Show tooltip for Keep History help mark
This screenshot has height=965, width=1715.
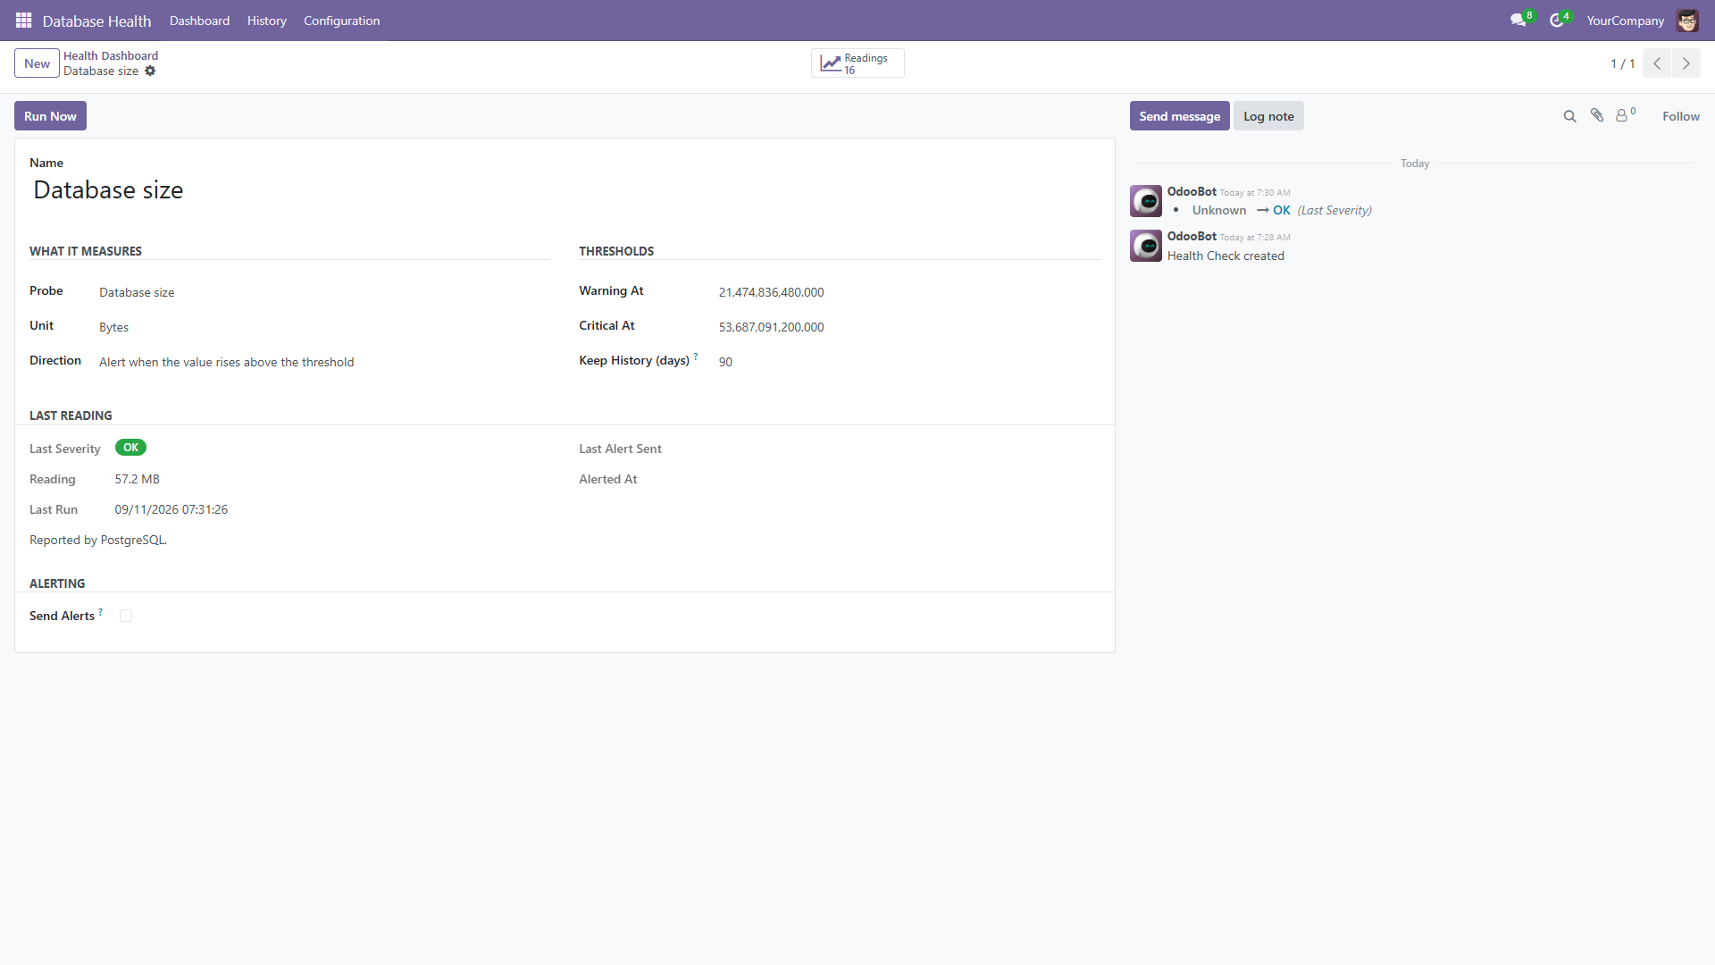(x=696, y=357)
